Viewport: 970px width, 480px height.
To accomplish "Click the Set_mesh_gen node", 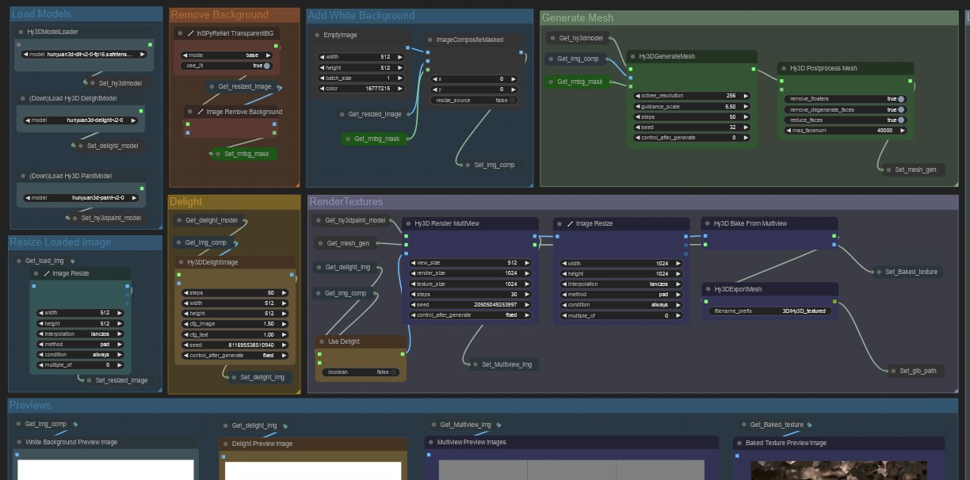I will coord(915,170).
